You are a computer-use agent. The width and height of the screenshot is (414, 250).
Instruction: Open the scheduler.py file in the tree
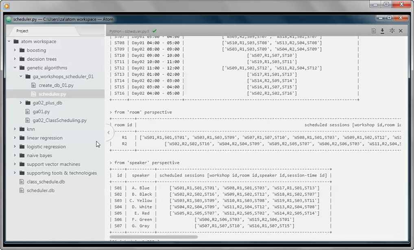(53, 94)
